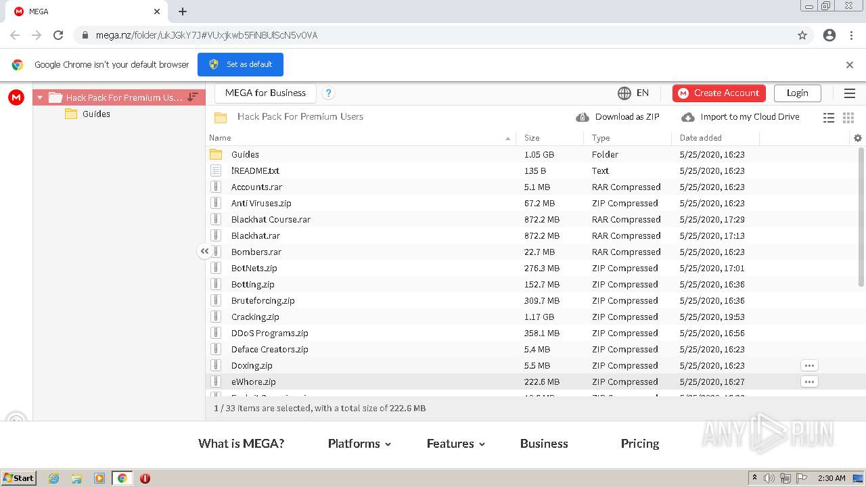Sort files by Type column
Viewport: 866px width, 487px height.
627,138
